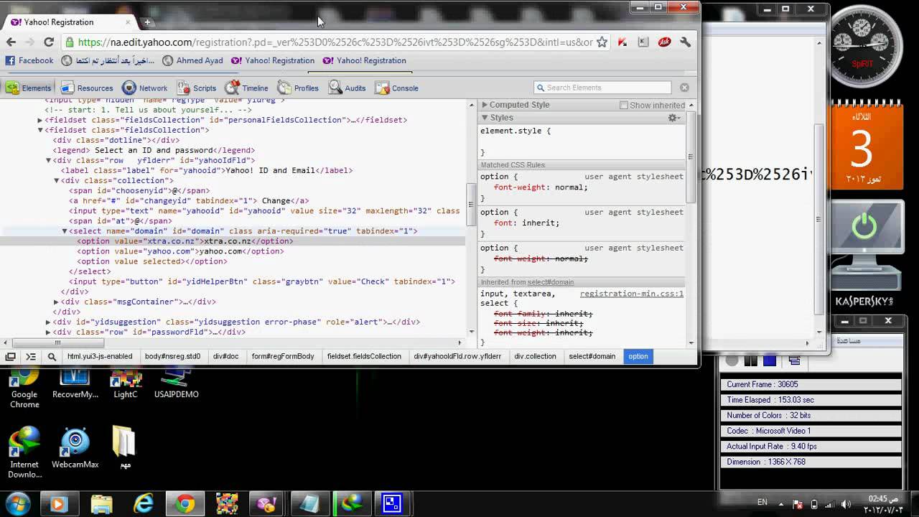This screenshot has width=919, height=517.
Task: Click the Chrome reload page icon
Action: coord(49,42)
